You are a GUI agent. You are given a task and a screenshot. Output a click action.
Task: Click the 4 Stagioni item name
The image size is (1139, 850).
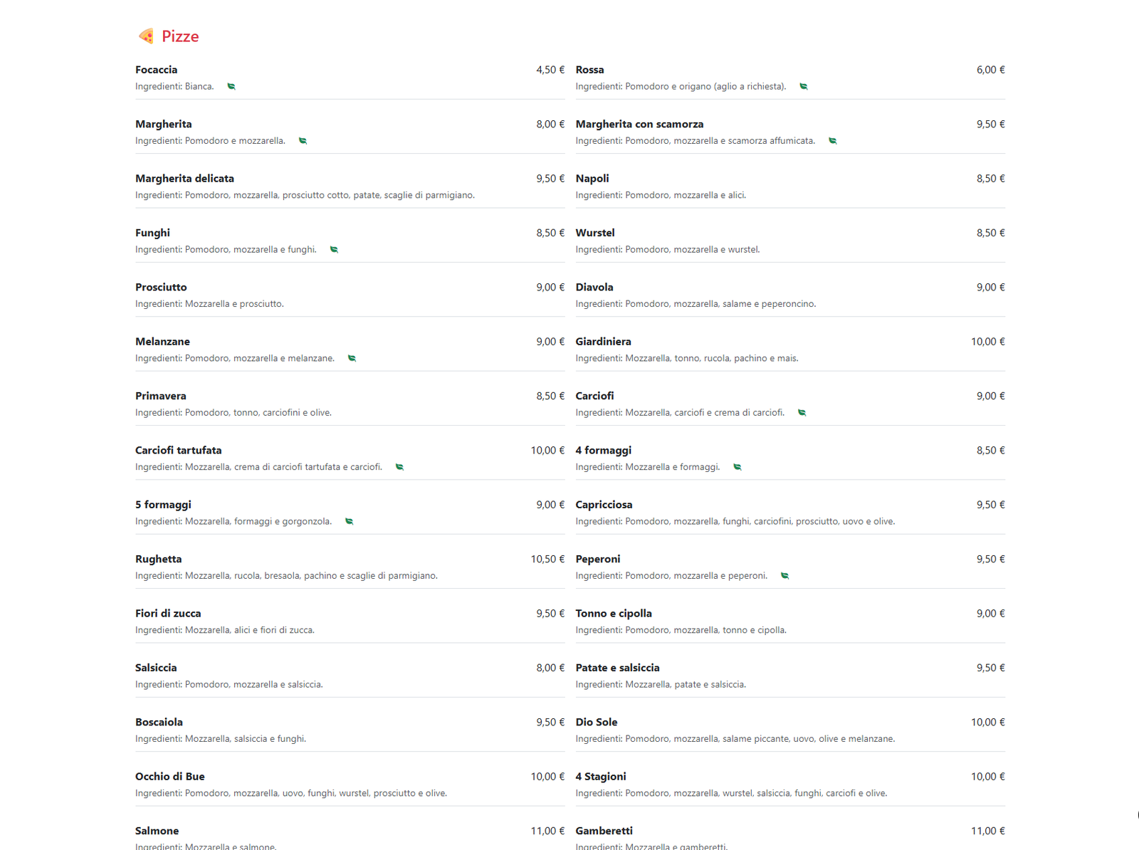point(601,776)
